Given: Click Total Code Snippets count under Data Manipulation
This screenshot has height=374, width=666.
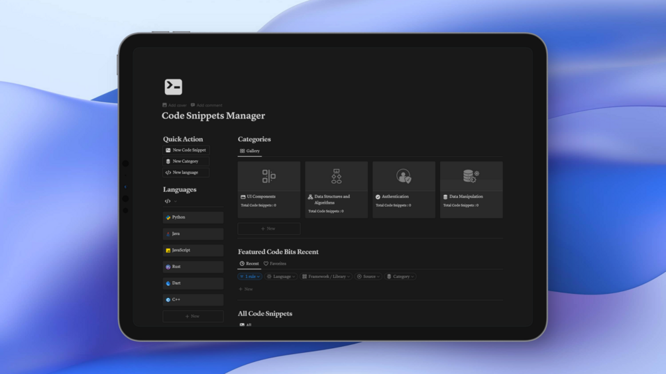Looking at the screenshot, I should [x=461, y=205].
